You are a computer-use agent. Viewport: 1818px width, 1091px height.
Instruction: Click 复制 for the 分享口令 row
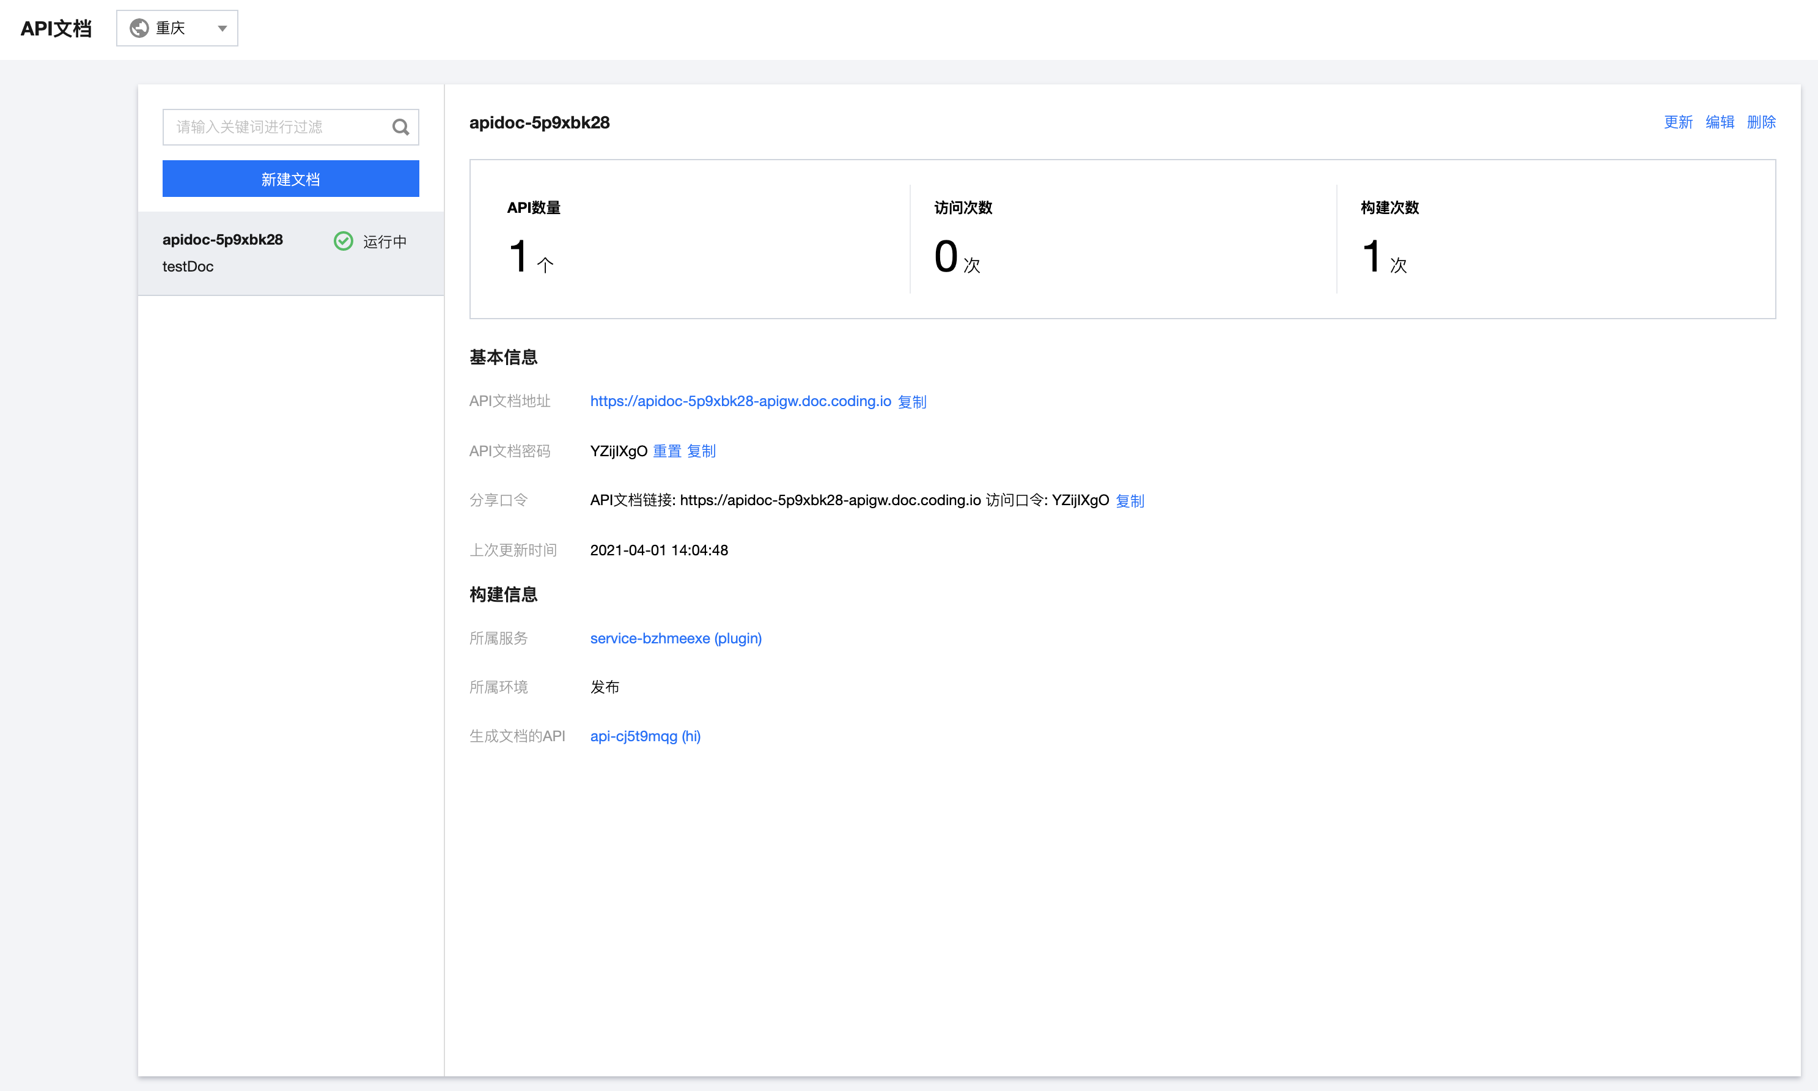[1130, 501]
